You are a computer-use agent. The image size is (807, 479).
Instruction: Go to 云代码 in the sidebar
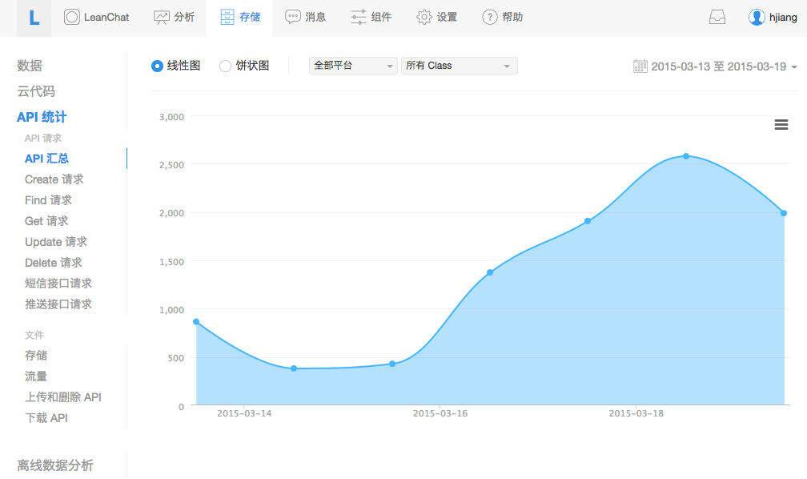(x=36, y=91)
